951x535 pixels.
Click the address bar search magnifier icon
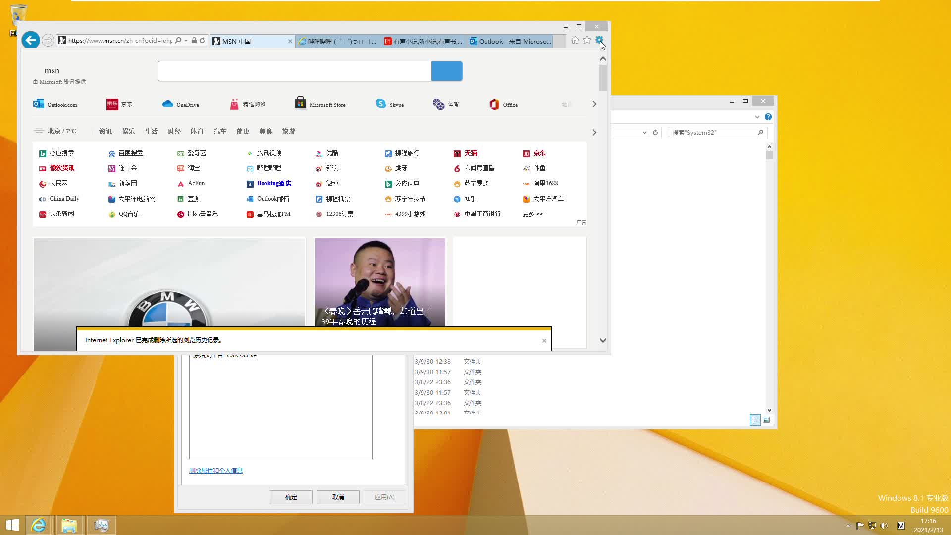[x=178, y=41]
